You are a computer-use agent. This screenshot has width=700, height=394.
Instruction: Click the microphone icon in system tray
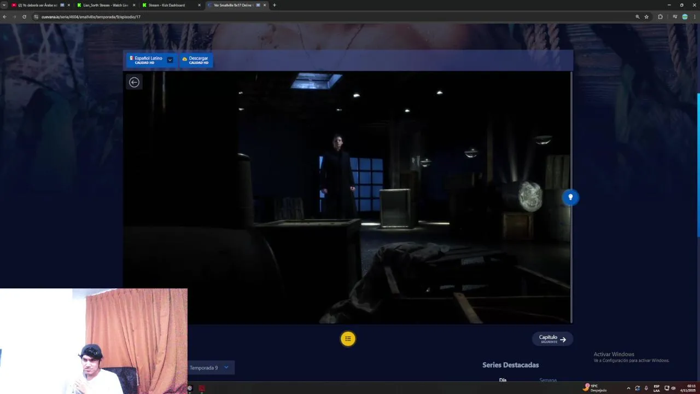point(646,388)
